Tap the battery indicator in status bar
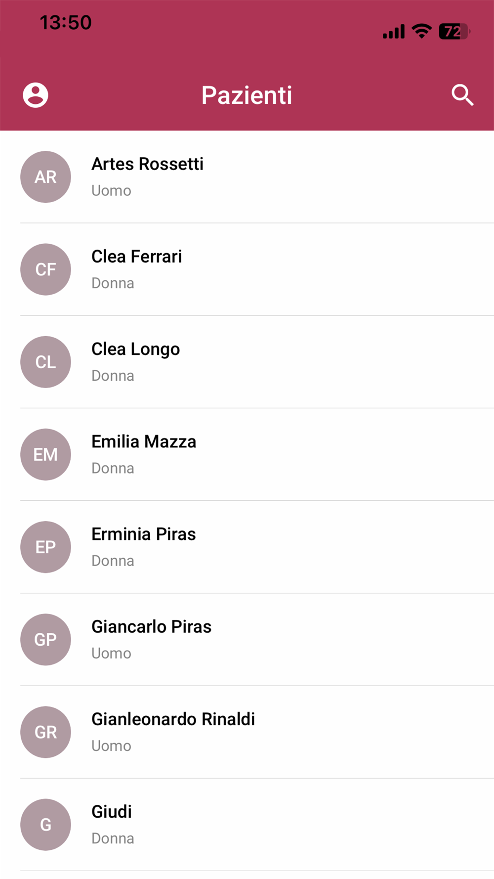Image resolution: width=494 pixels, height=879 pixels. 453,32
